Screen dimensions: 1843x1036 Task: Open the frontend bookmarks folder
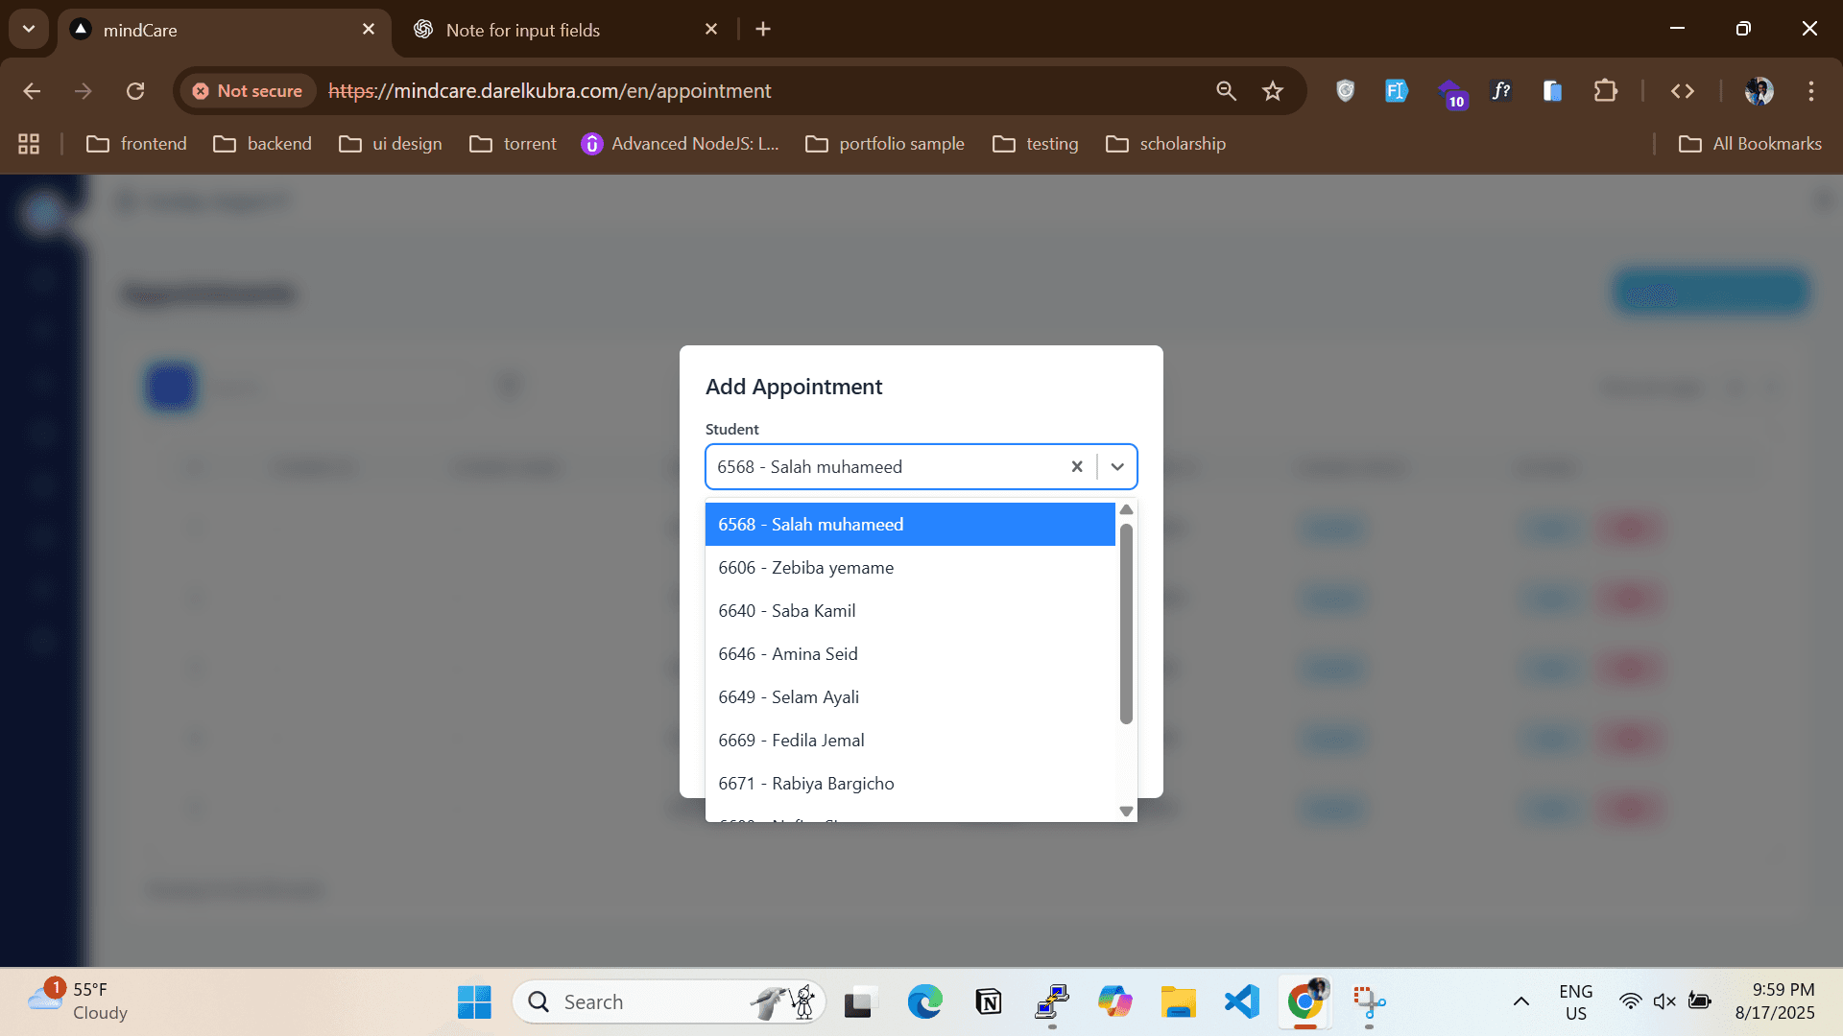click(x=136, y=144)
